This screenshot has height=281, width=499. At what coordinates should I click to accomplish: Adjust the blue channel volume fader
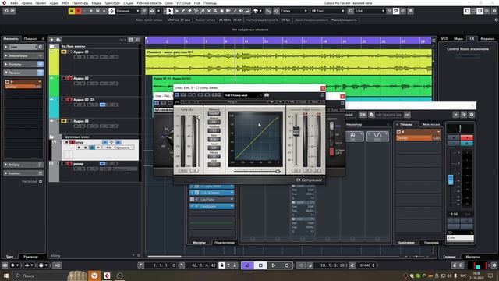click(451, 180)
